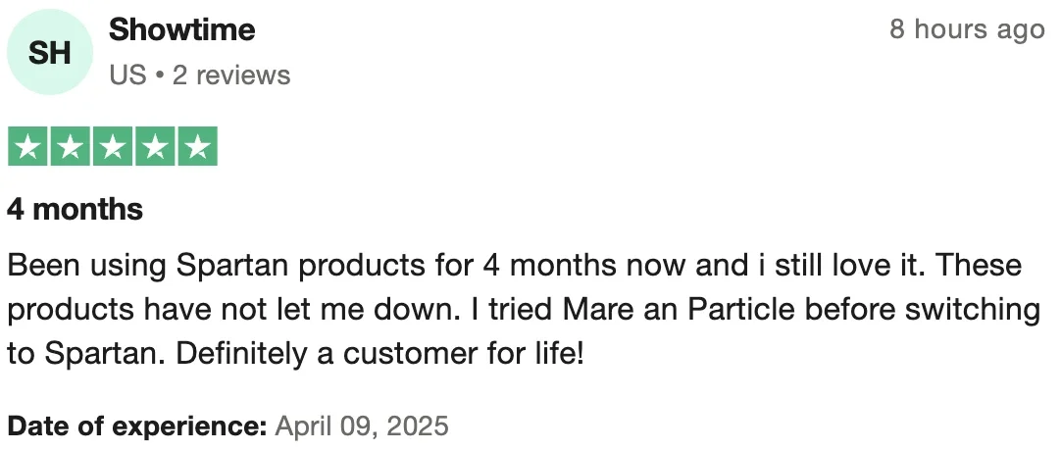
Task: Open the reviewer's 2 reviews count
Action: [231, 75]
